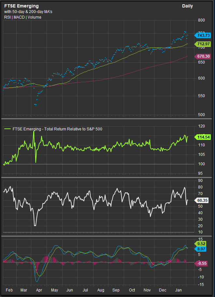215x297 pixels.
Task: Click the green legend line swatch
Action: click(7, 129)
